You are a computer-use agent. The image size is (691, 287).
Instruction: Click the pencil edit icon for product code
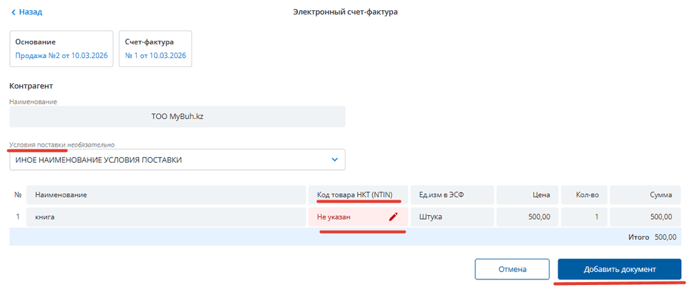(x=393, y=216)
